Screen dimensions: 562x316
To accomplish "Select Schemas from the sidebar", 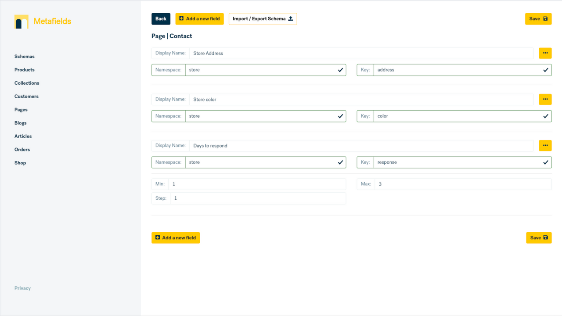I will point(24,56).
